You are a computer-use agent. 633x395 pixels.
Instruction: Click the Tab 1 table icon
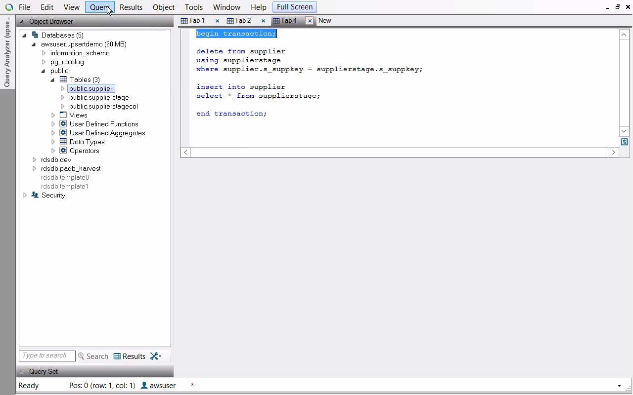tap(184, 21)
